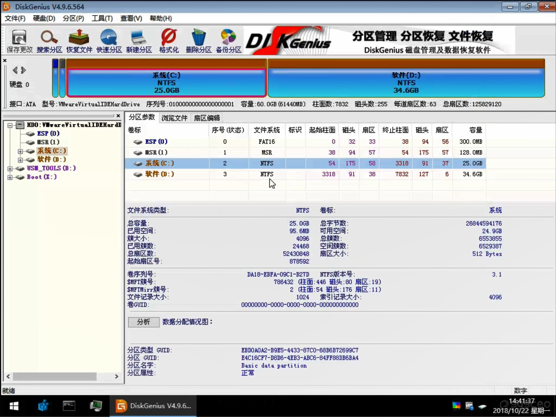Launch the 快速分区 quick partition tool
556x417 pixels.
(109, 41)
